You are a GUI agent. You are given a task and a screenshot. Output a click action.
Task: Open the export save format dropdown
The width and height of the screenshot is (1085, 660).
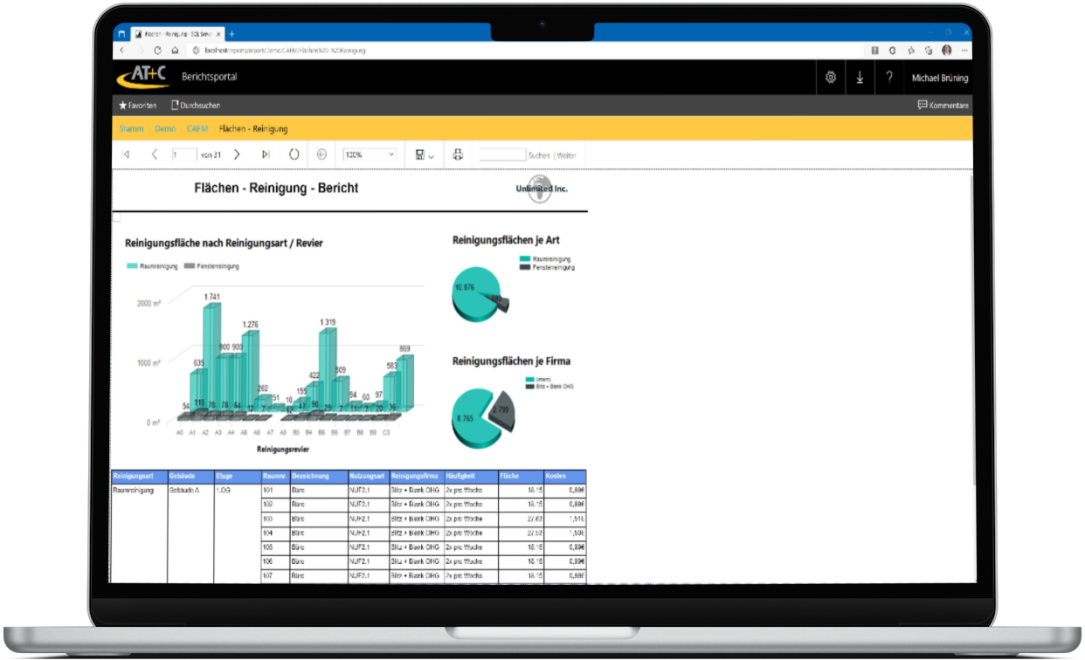tap(425, 155)
